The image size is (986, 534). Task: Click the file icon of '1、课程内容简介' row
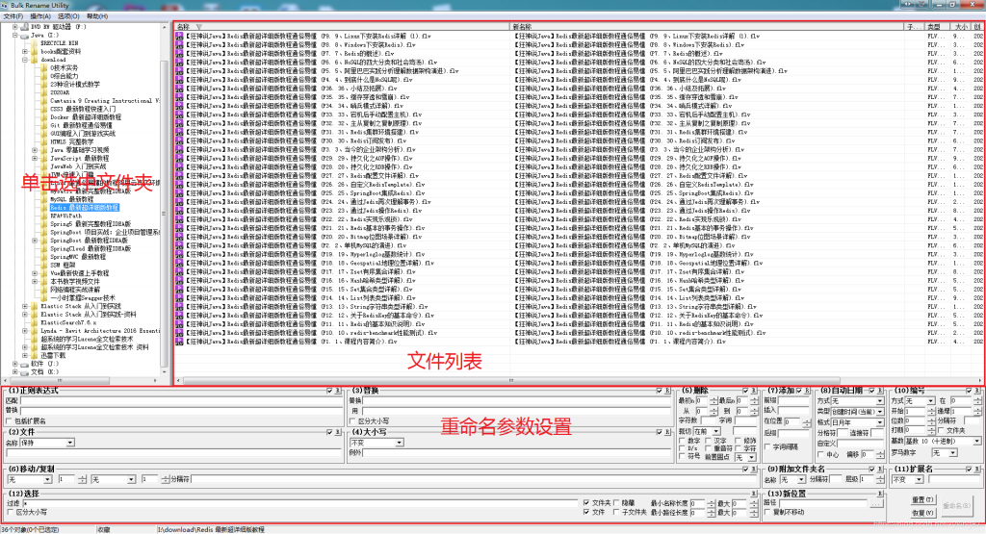click(179, 342)
